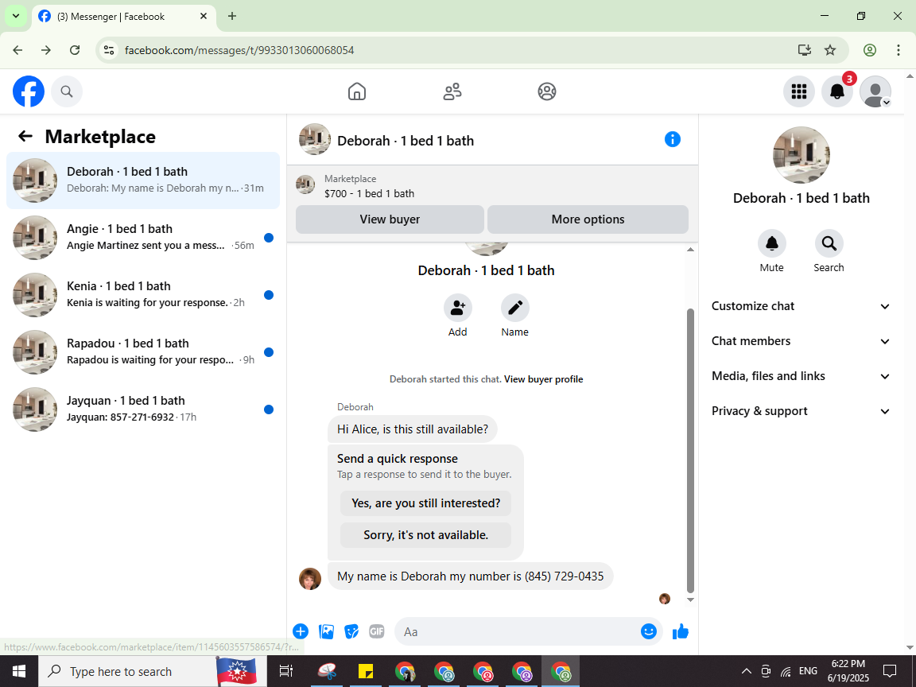Open the Facebook logo home link
Image resolution: width=916 pixels, height=687 pixels.
[x=29, y=91]
